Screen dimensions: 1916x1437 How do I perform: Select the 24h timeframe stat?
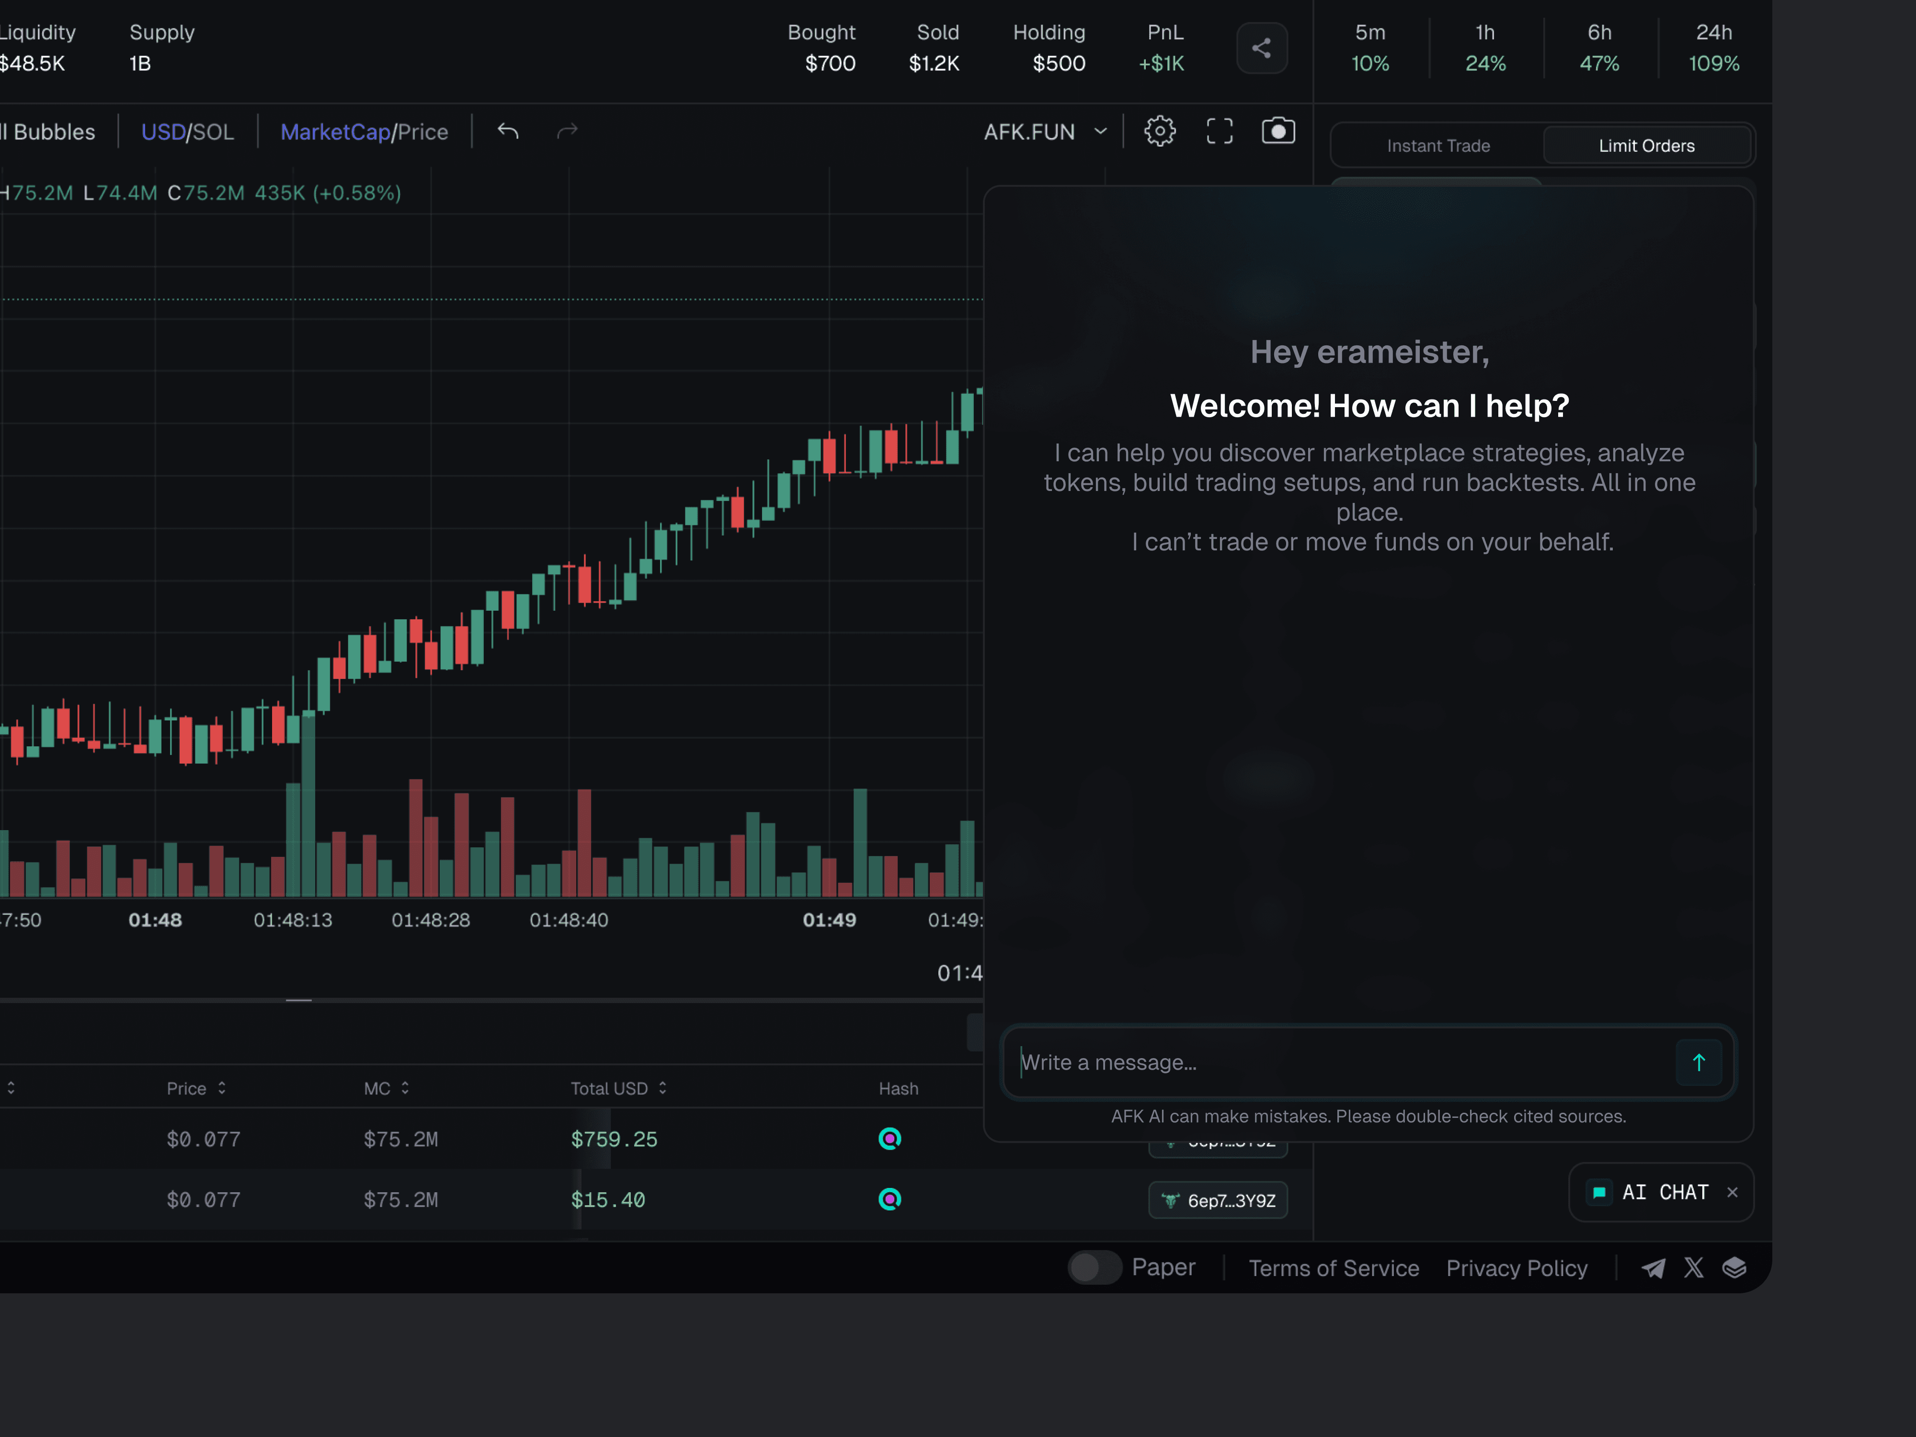click(1713, 47)
